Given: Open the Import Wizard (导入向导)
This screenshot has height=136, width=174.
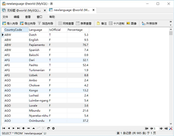Looking at the screenshot, I should coord(10,23).
